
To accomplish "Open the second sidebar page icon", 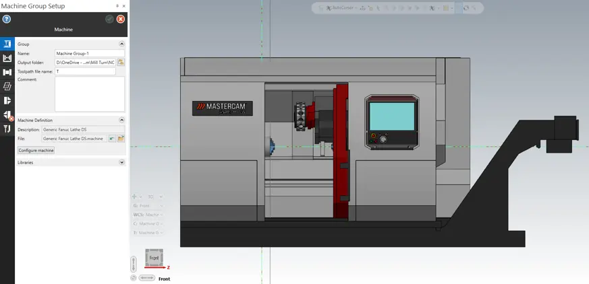I will pyautogui.click(x=7, y=58).
